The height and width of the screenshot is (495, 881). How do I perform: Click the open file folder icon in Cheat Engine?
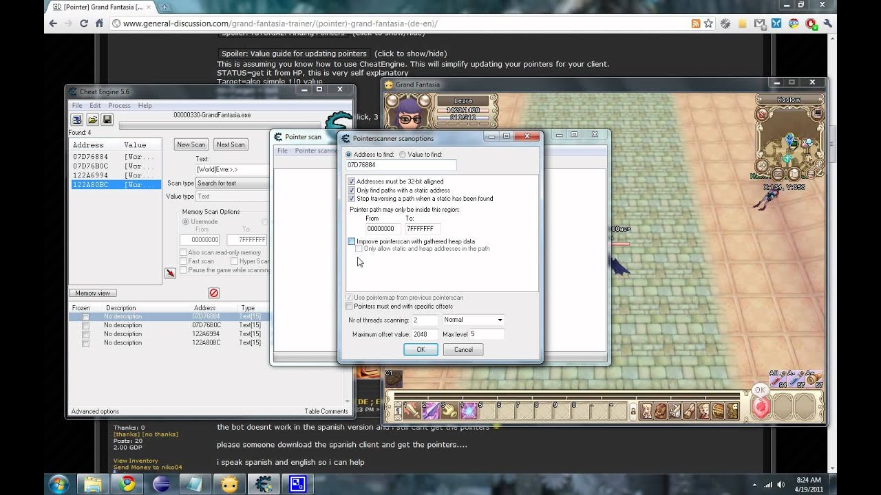tap(92, 120)
